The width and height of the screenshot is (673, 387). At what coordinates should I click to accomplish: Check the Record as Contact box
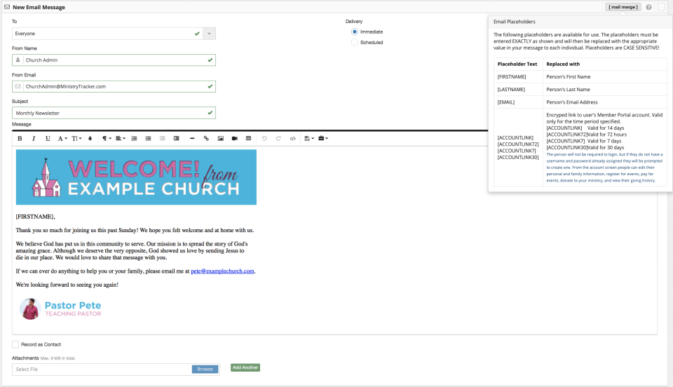15,344
